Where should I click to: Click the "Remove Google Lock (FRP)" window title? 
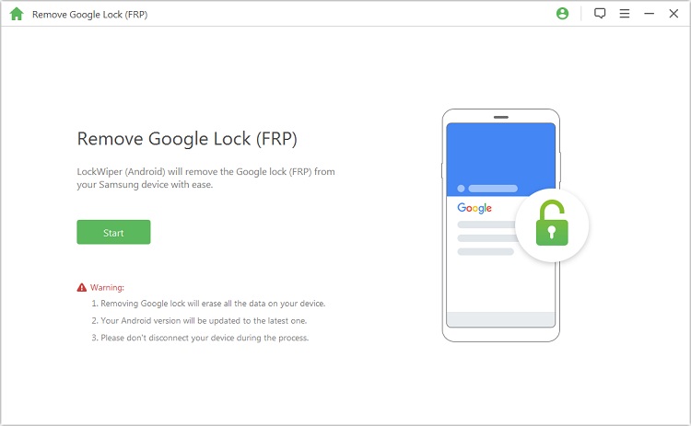point(89,15)
